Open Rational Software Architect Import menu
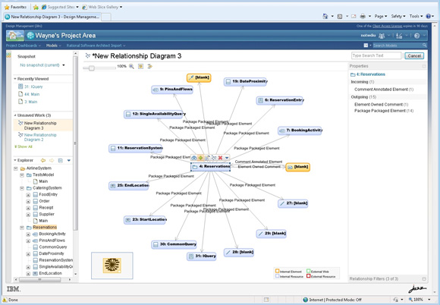 (96, 46)
